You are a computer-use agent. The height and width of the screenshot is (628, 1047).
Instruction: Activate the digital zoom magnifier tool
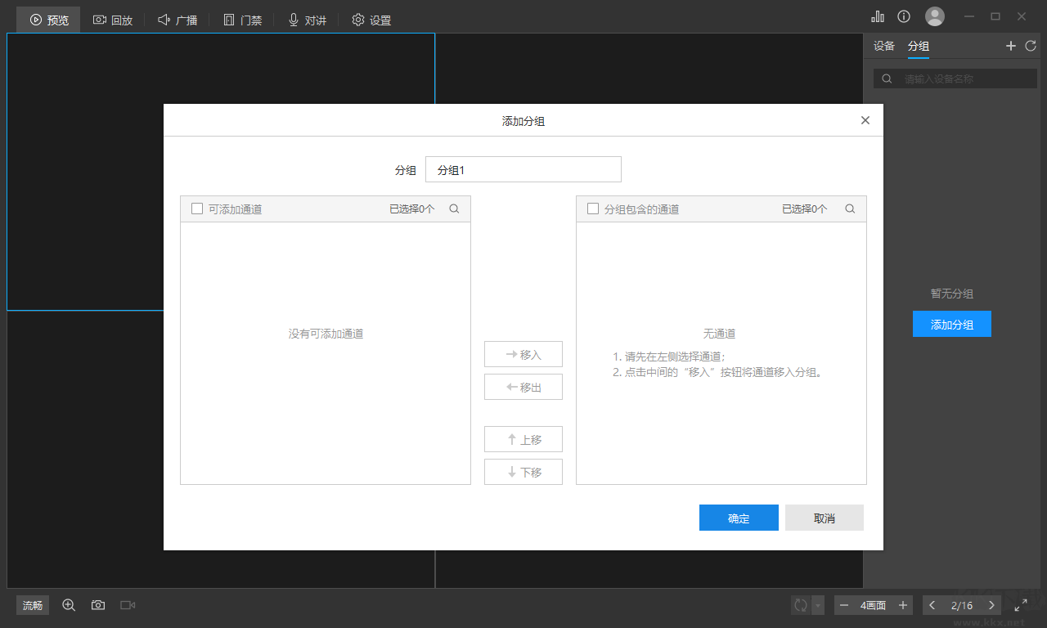pyautogui.click(x=69, y=605)
